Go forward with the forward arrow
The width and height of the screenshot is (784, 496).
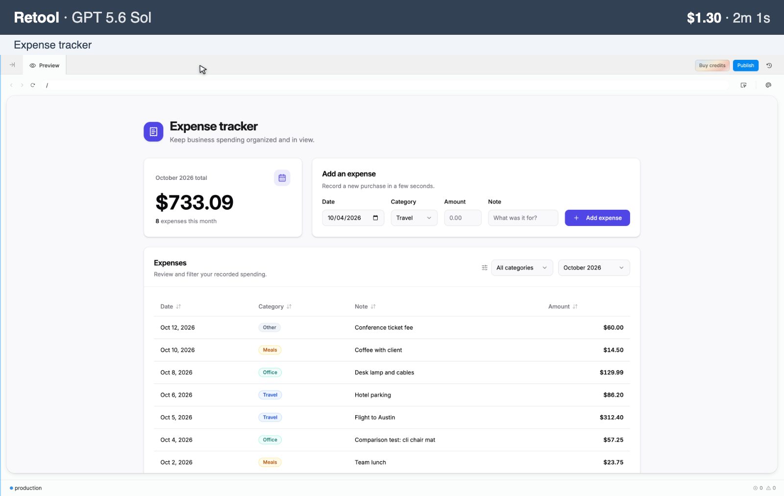22,85
